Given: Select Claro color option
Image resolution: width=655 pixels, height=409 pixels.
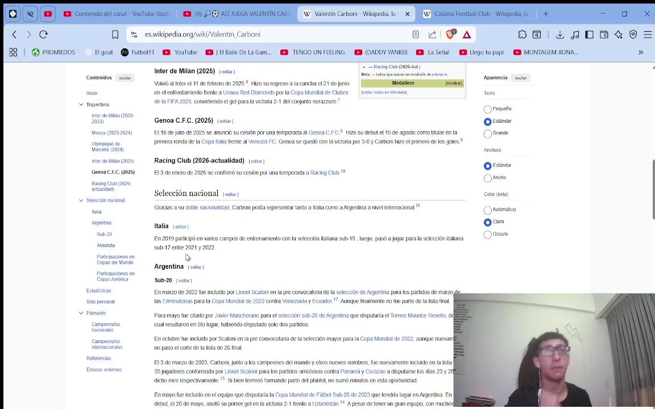Looking at the screenshot, I should coord(487,222).
